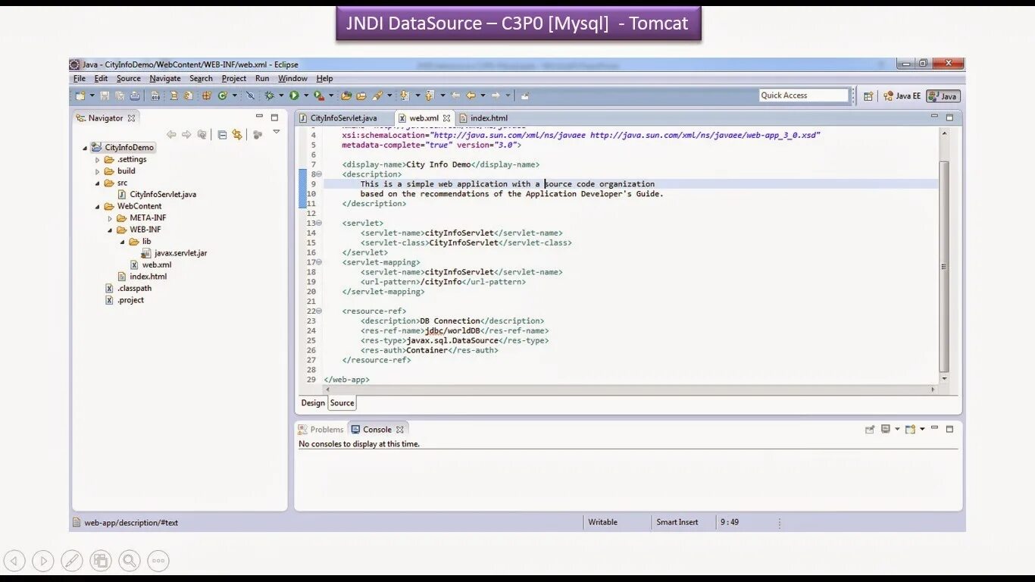Fold the resource-ref element at line 22
Image resolution: width=1035 pixels, height=582 pixels.
pyautogui.click(x=319, y=311)
